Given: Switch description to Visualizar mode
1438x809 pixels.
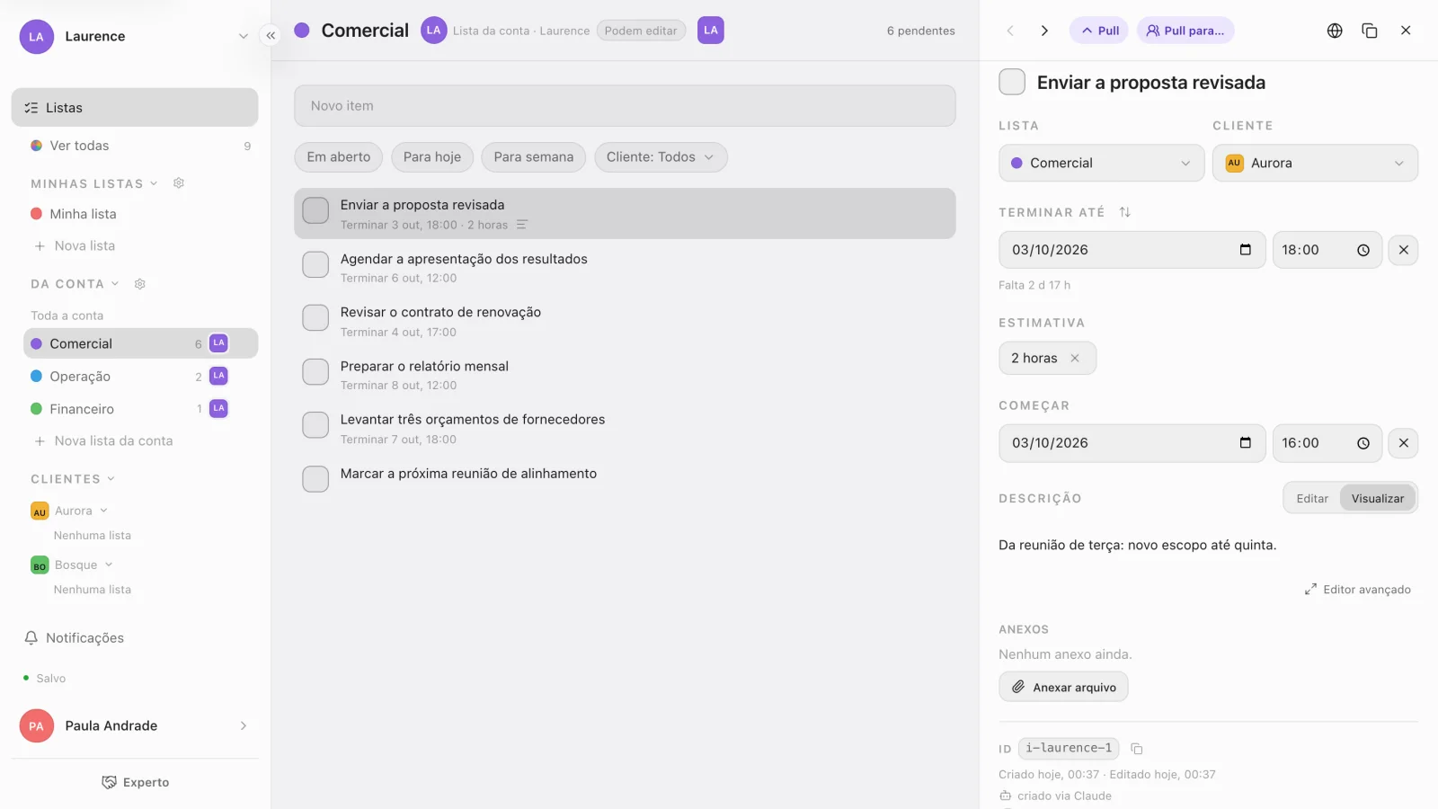Looking at the screenshot, I should [x=1378, y=499].
